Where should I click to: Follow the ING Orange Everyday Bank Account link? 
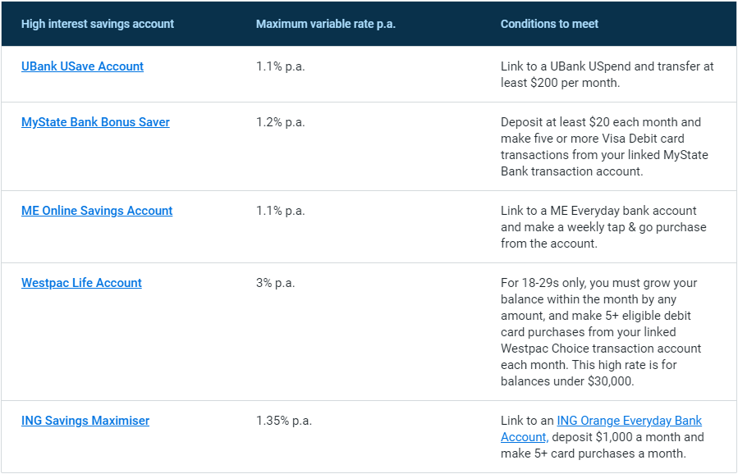click(602, 429)
